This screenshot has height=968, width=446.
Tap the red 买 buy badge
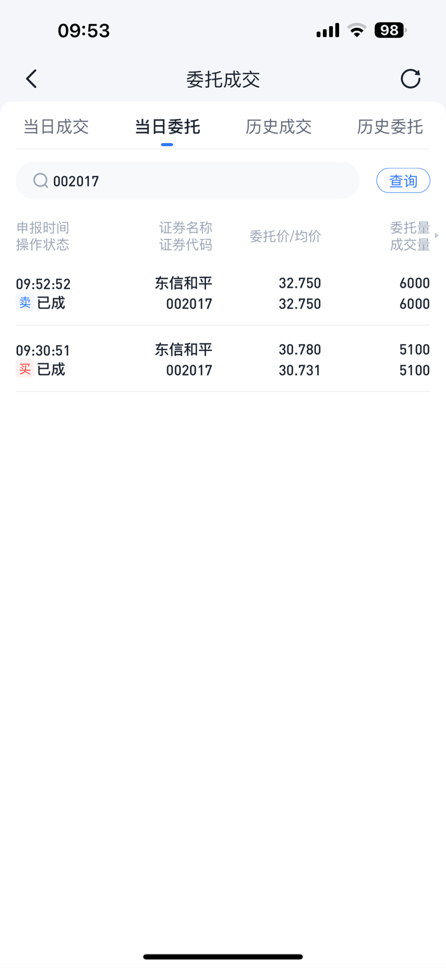24,369
